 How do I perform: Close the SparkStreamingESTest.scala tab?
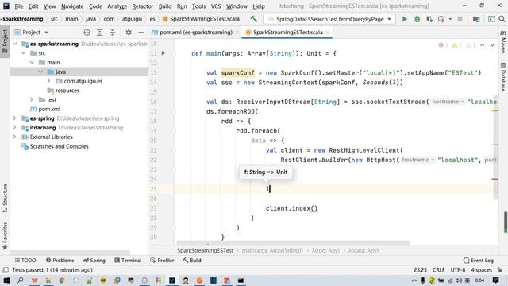(x=328, y=33)
